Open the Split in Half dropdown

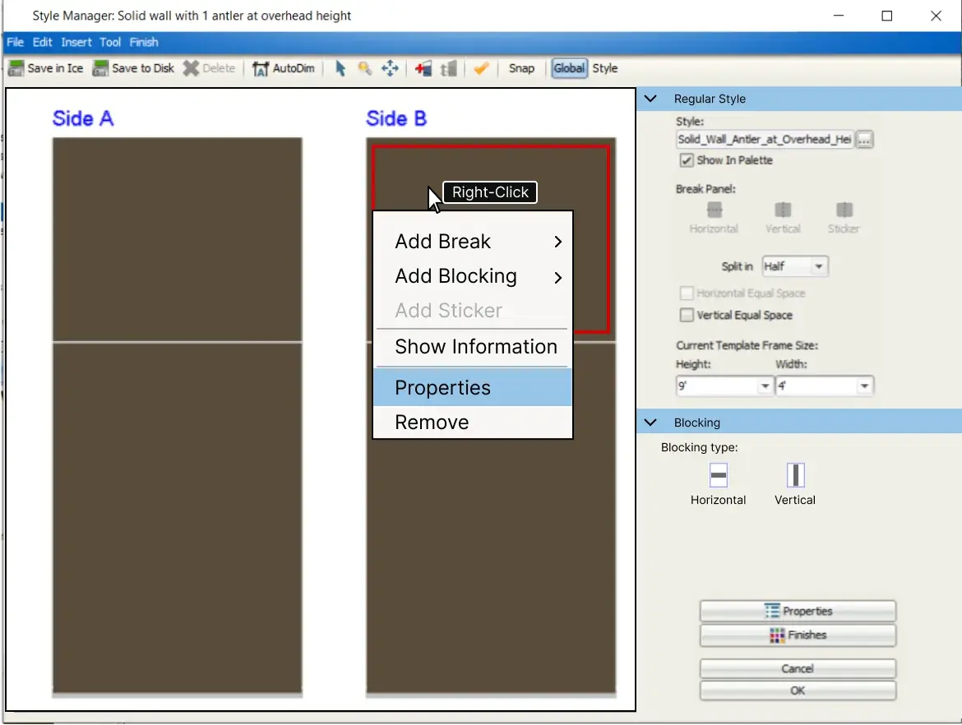click(795, 266)
